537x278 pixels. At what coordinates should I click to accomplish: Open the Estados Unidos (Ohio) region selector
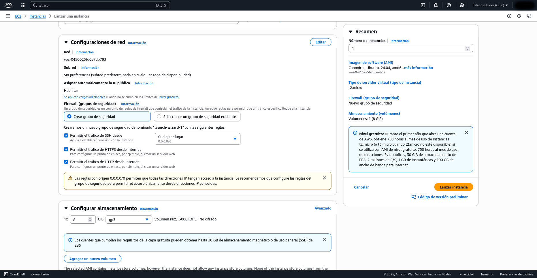[490, 5]
